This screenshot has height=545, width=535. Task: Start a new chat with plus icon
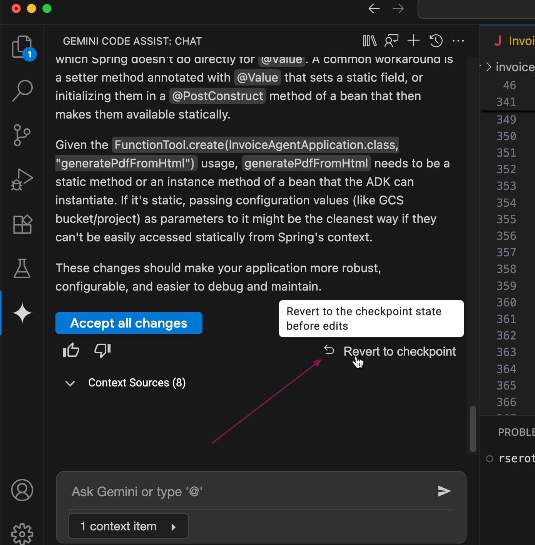pos(413,40)
